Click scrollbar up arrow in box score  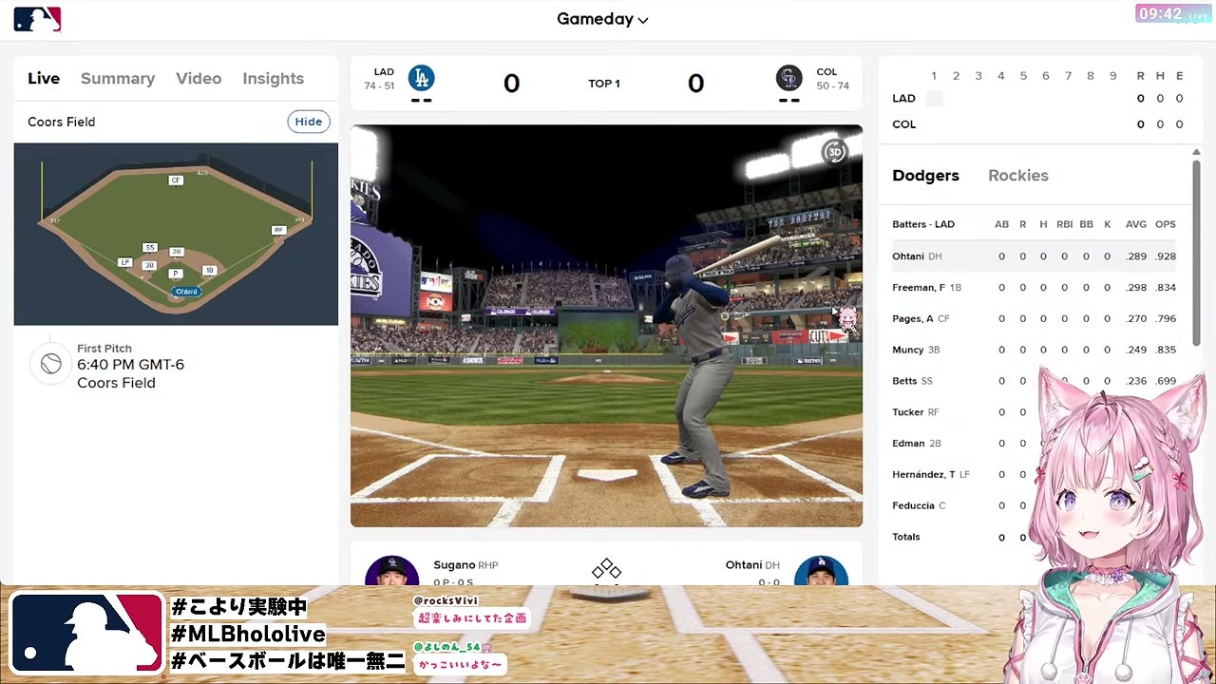point(1196,152)
